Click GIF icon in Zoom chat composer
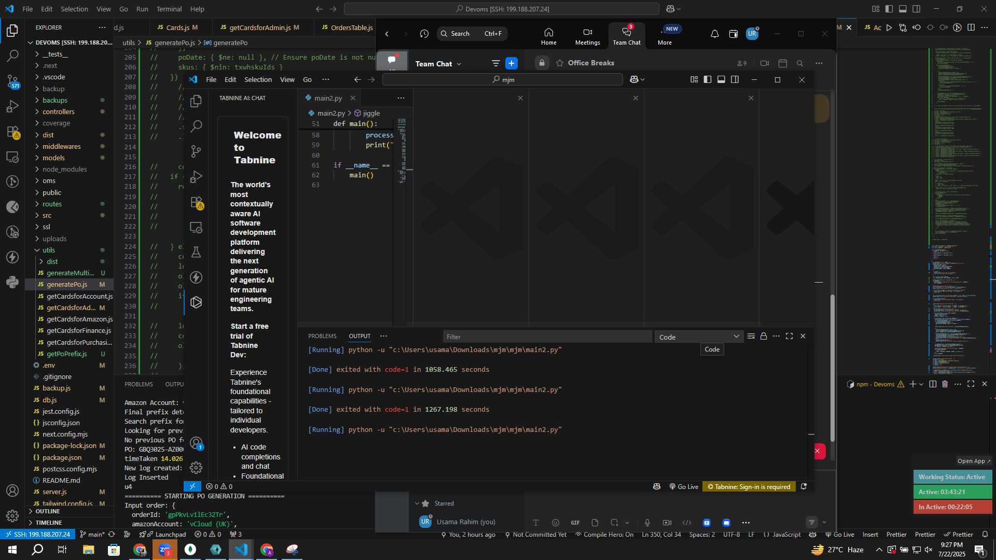 click(575, 523)
